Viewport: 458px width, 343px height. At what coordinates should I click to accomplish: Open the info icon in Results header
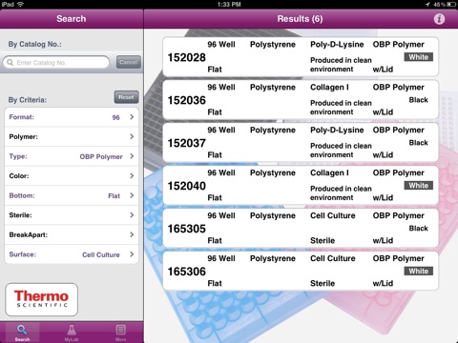coord(439,19)
